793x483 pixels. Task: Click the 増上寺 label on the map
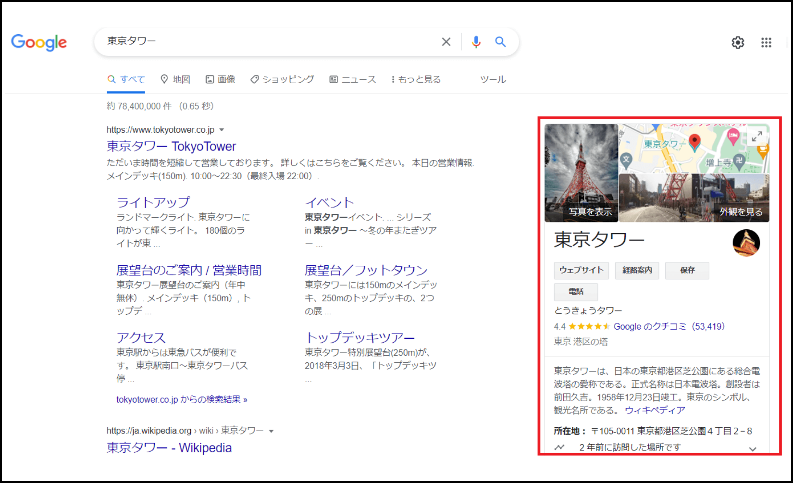(718, 163)
